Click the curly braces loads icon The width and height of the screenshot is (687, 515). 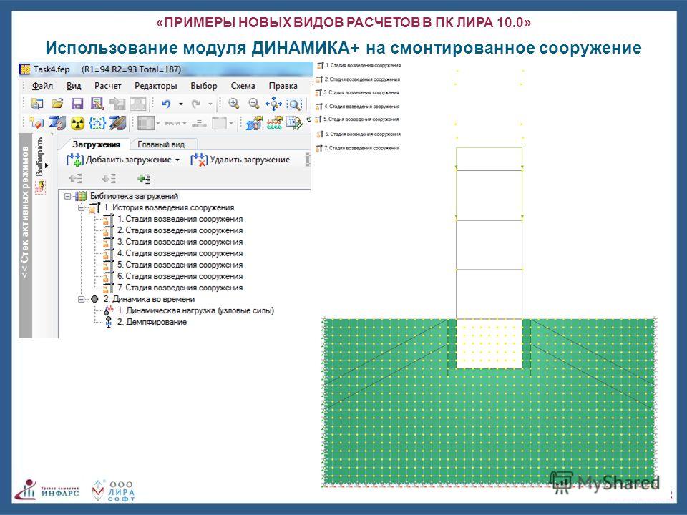[97, 124]
